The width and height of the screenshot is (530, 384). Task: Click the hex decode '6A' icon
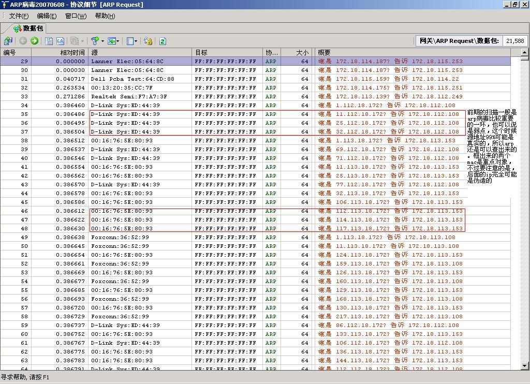[60, 41]
